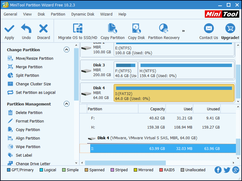Open Copy Partition wizard in toolbar
The width and height of the screenshot is (242, 181).
coord(112,32)
